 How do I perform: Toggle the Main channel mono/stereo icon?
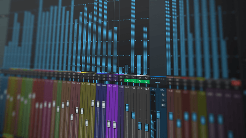[x=163, y=105]
